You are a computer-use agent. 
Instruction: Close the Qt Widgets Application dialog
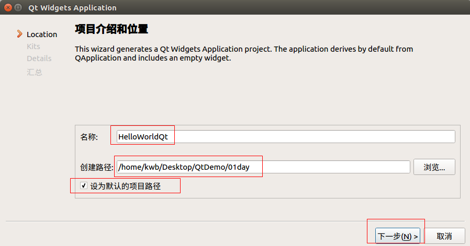pos(8,7)
